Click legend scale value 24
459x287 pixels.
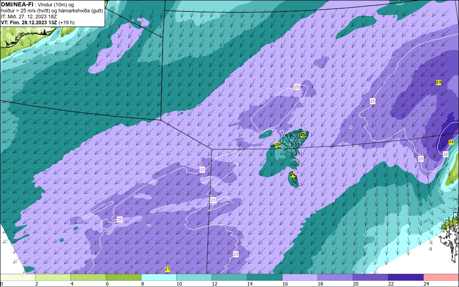pyautogui.click(x=426, y=284)
